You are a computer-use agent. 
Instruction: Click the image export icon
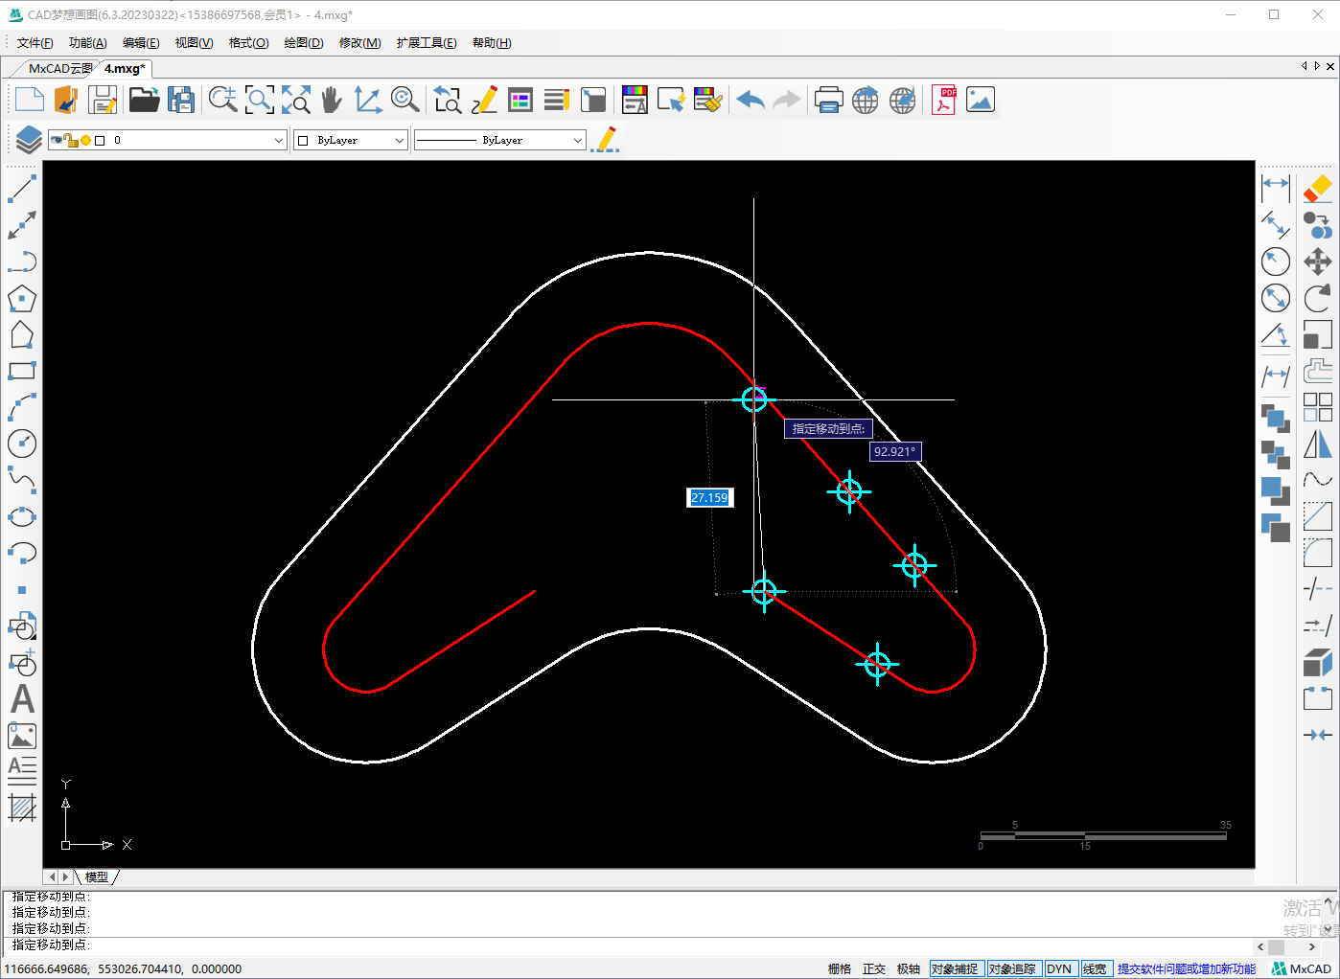coord(981,100)
